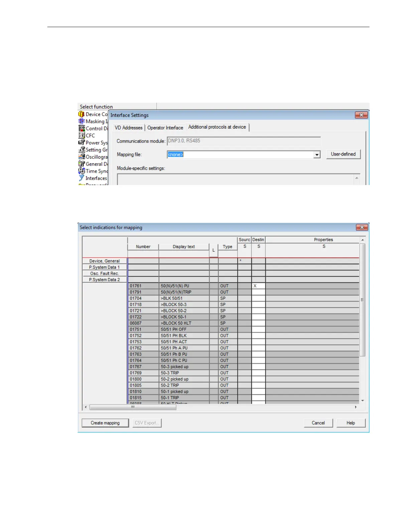Expand the P.System Data 1 group
This screenshot has height=531, width=398.
coord(104,267)
